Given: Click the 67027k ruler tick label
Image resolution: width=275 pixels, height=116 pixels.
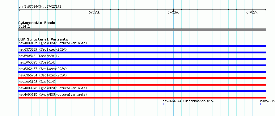Looking at the screenshot, I should coord(252,12).
